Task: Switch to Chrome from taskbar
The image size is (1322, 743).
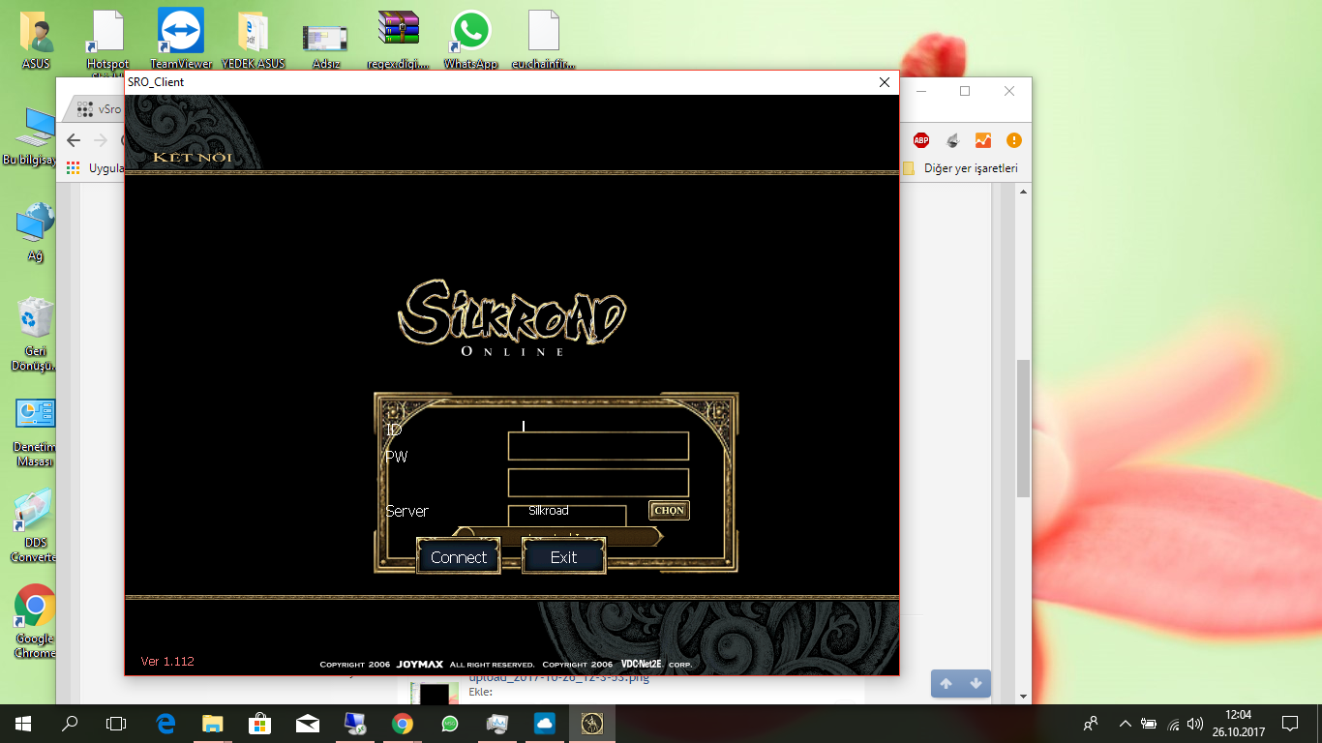Action: point(403,723)
